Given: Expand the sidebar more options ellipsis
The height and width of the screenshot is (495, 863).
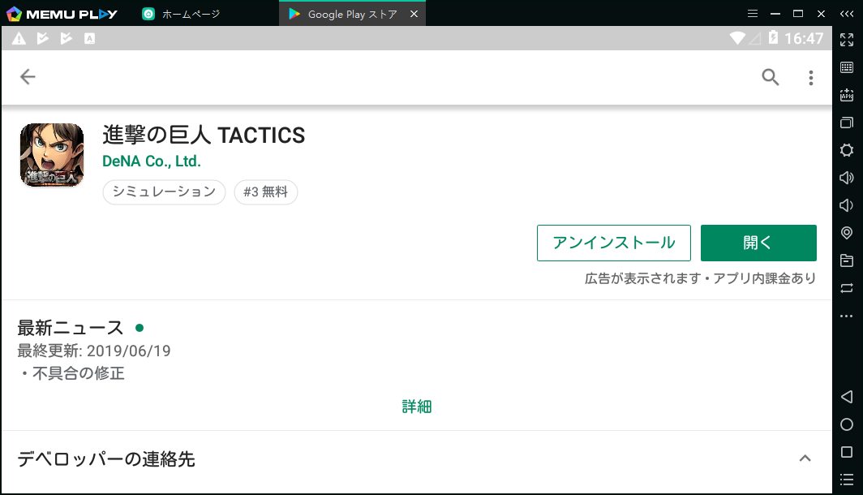Looking at the screenshot, I should tap(847, 316).
